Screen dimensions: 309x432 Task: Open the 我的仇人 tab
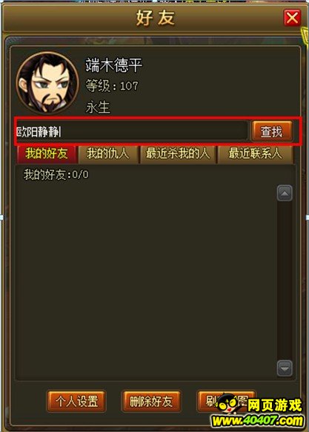pos(108,154)
